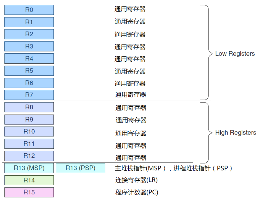Toggle the R13 (PSP) process stack box
270x213 pixels.
click(80, 168)
